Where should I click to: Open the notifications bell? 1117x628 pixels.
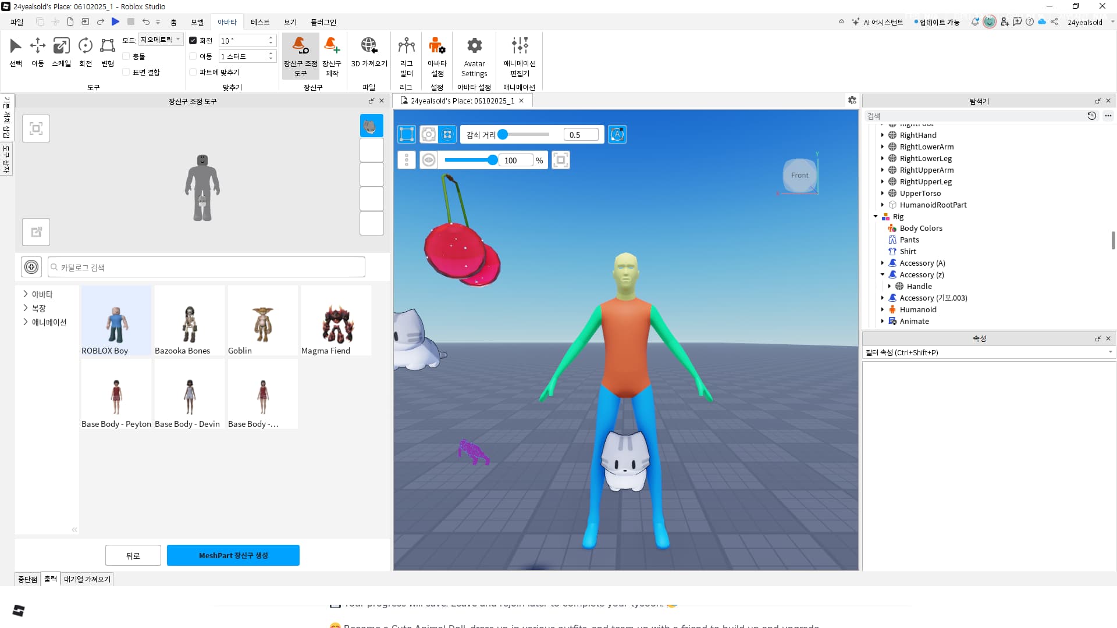point(975,22)
